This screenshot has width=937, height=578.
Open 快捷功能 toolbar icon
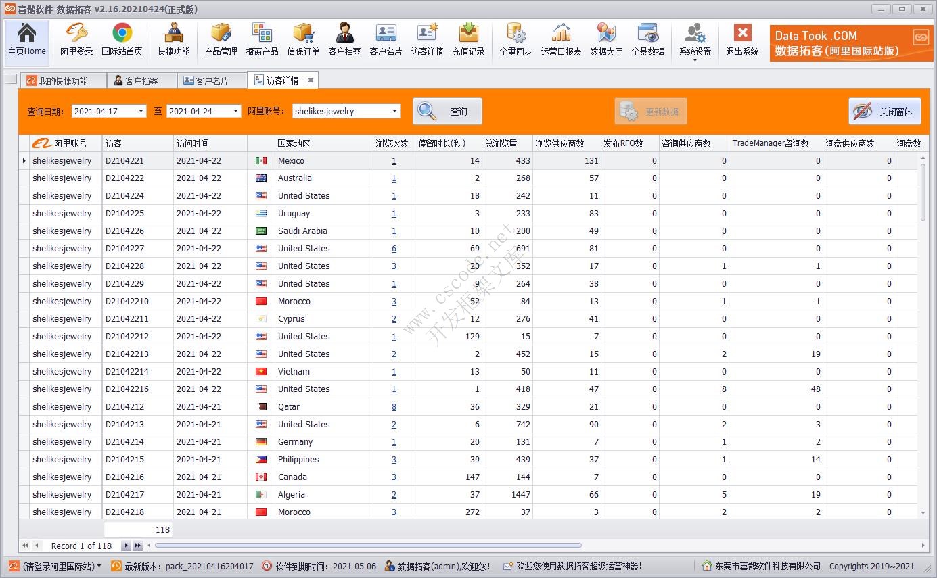173,40
